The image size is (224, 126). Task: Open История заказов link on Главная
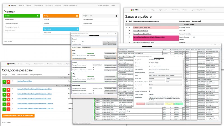(x=10, y=31)
